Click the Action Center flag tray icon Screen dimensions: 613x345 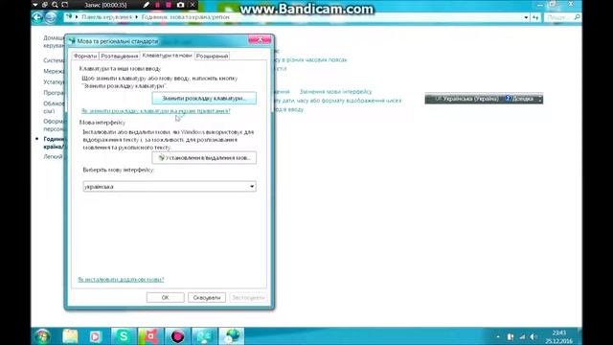(511, 336)
